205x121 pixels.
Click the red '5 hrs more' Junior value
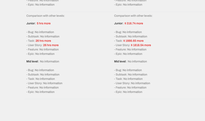tap(44, 23)
